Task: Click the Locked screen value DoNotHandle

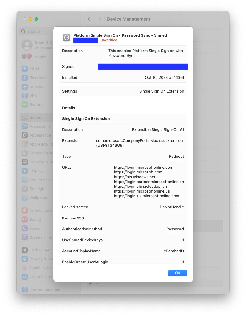Action: tap(172, 207)
